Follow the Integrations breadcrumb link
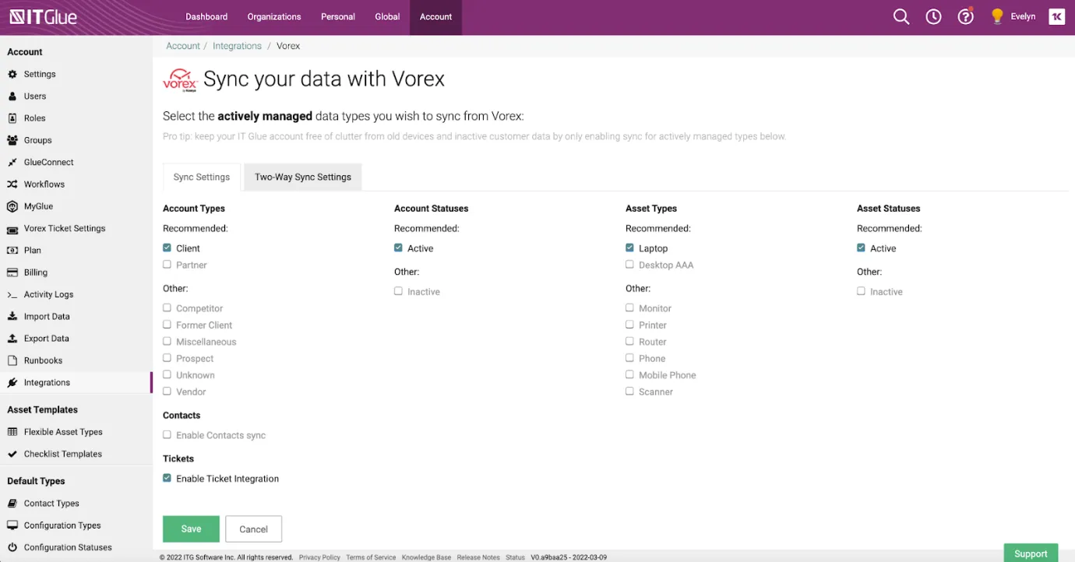The width and height of the screenshot is (1075, 562). (x=237, y=46)
